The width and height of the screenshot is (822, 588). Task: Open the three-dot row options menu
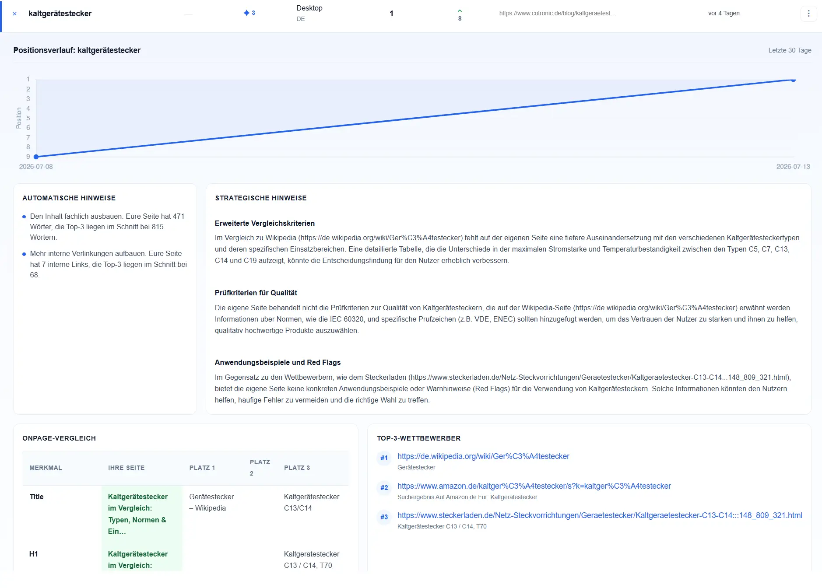click(808, 14)
